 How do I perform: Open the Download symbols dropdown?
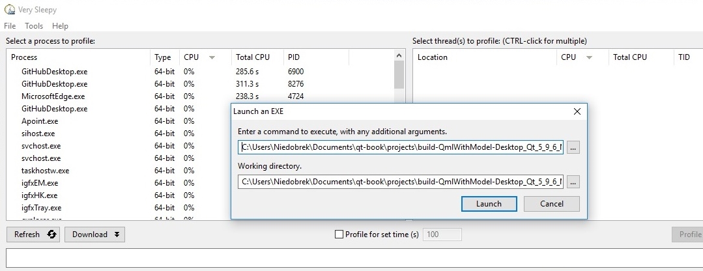[x=94, y=235]
